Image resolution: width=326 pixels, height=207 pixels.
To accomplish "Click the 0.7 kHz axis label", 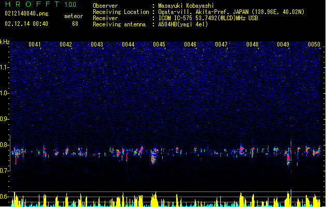I will pyautogui.click(x=5, y=171).
